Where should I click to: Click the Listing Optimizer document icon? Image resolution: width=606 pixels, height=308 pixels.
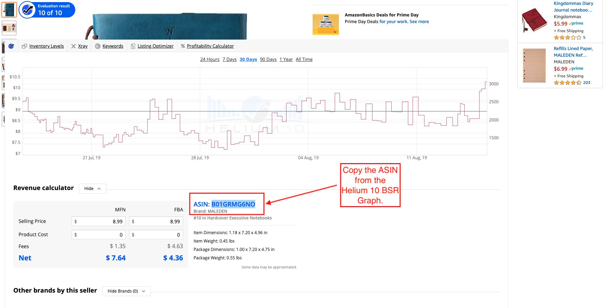click(x=133, y=46)
